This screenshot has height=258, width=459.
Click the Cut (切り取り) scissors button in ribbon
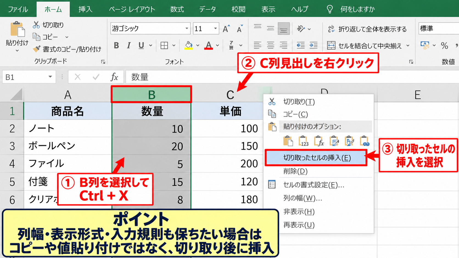click(48, 25)
